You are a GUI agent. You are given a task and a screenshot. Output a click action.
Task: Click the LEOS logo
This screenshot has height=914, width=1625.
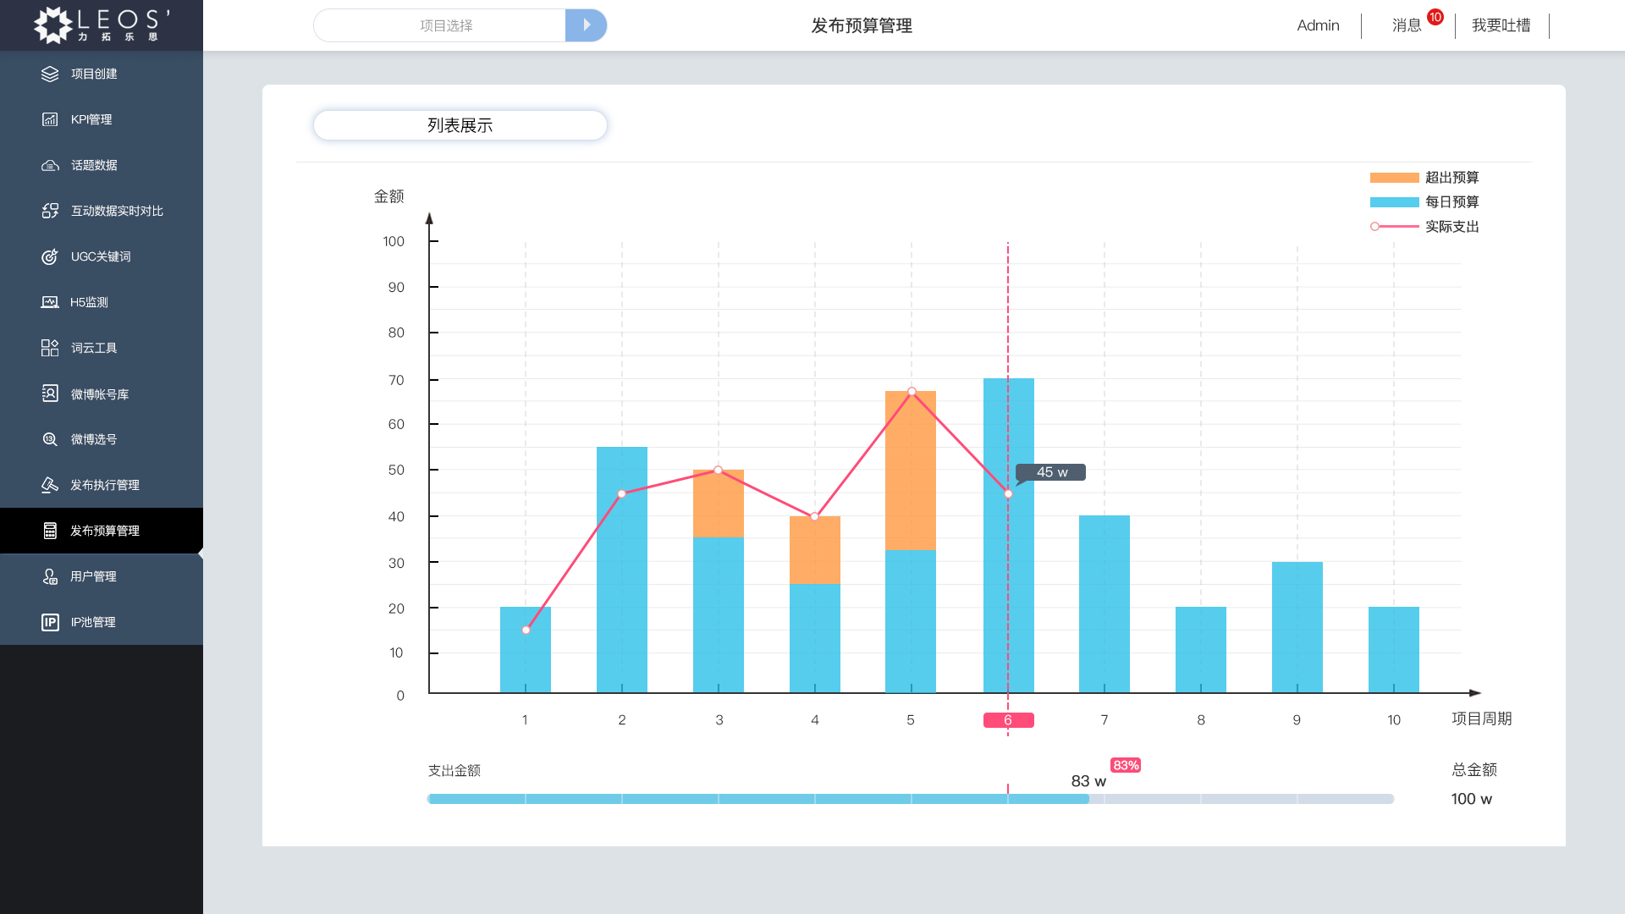[x=102, y=25]
